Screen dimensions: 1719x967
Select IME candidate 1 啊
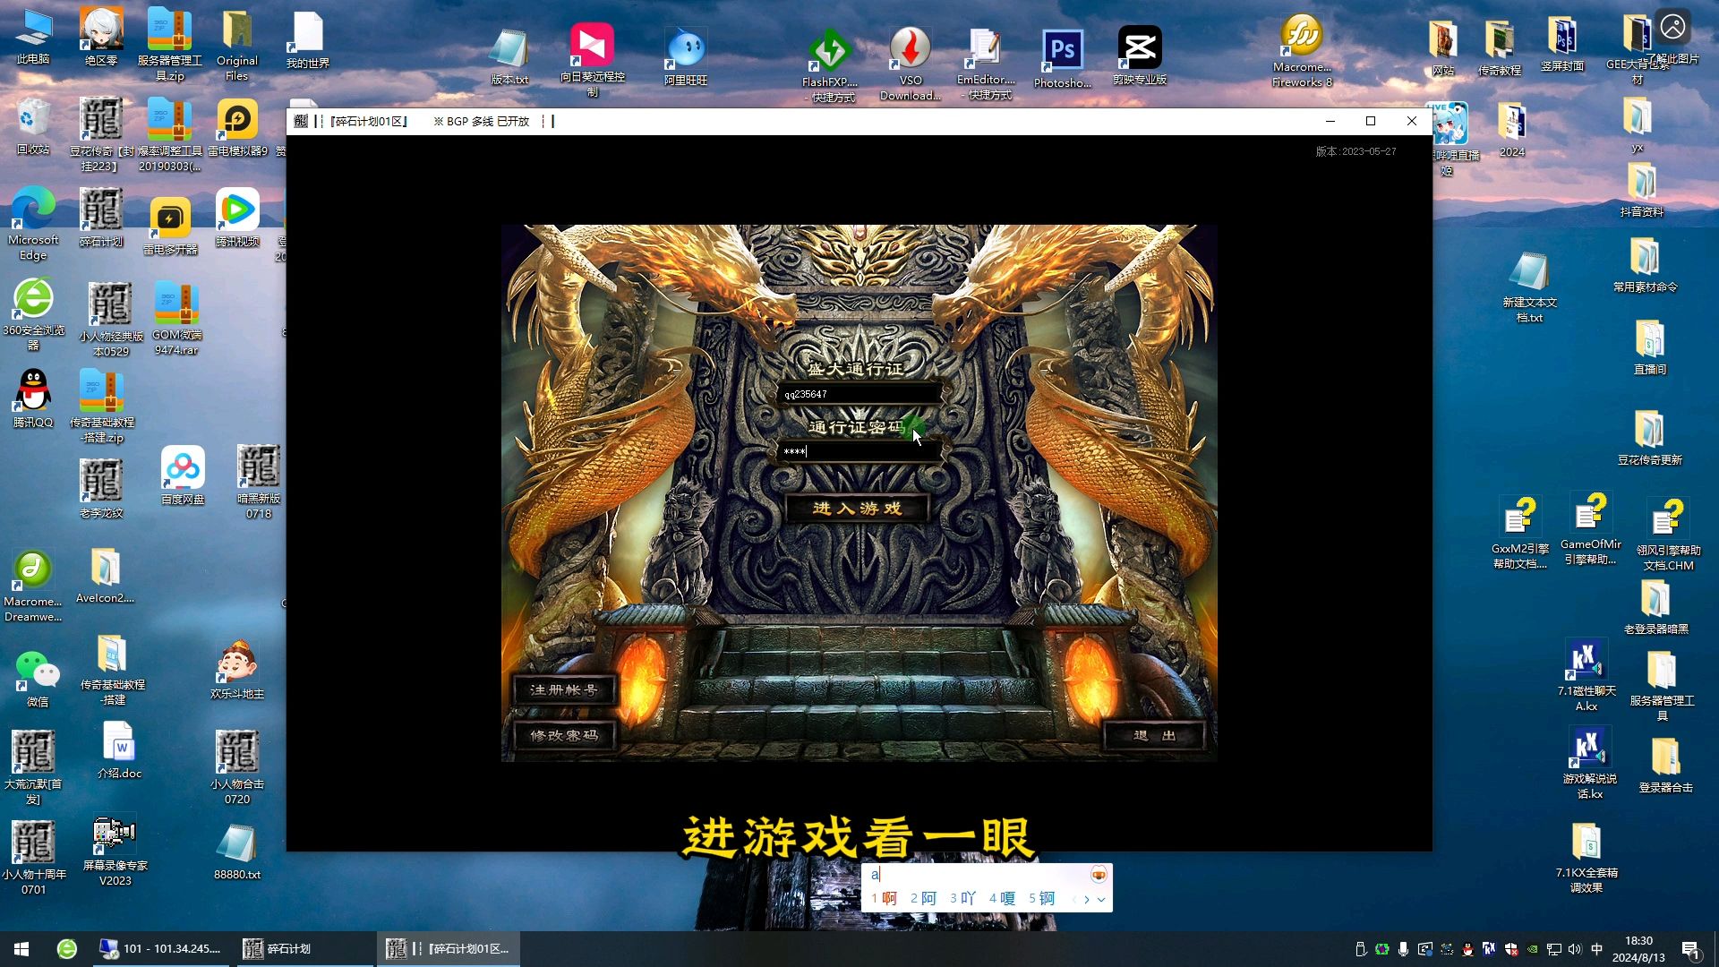884,898
